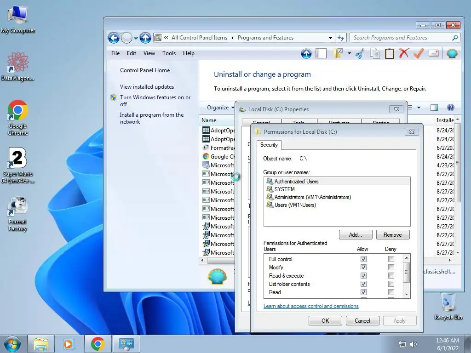This screenshot has height=353, width=471.
Task: Click the breadcrumb arrow after All Control Panel Items
Action: [232, 38]
